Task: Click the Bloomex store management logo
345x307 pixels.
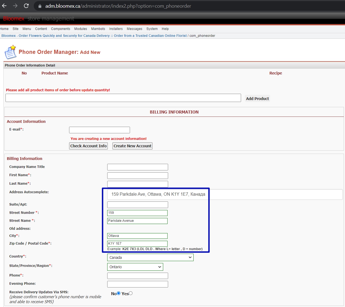Action: click(x=39, y=19)
